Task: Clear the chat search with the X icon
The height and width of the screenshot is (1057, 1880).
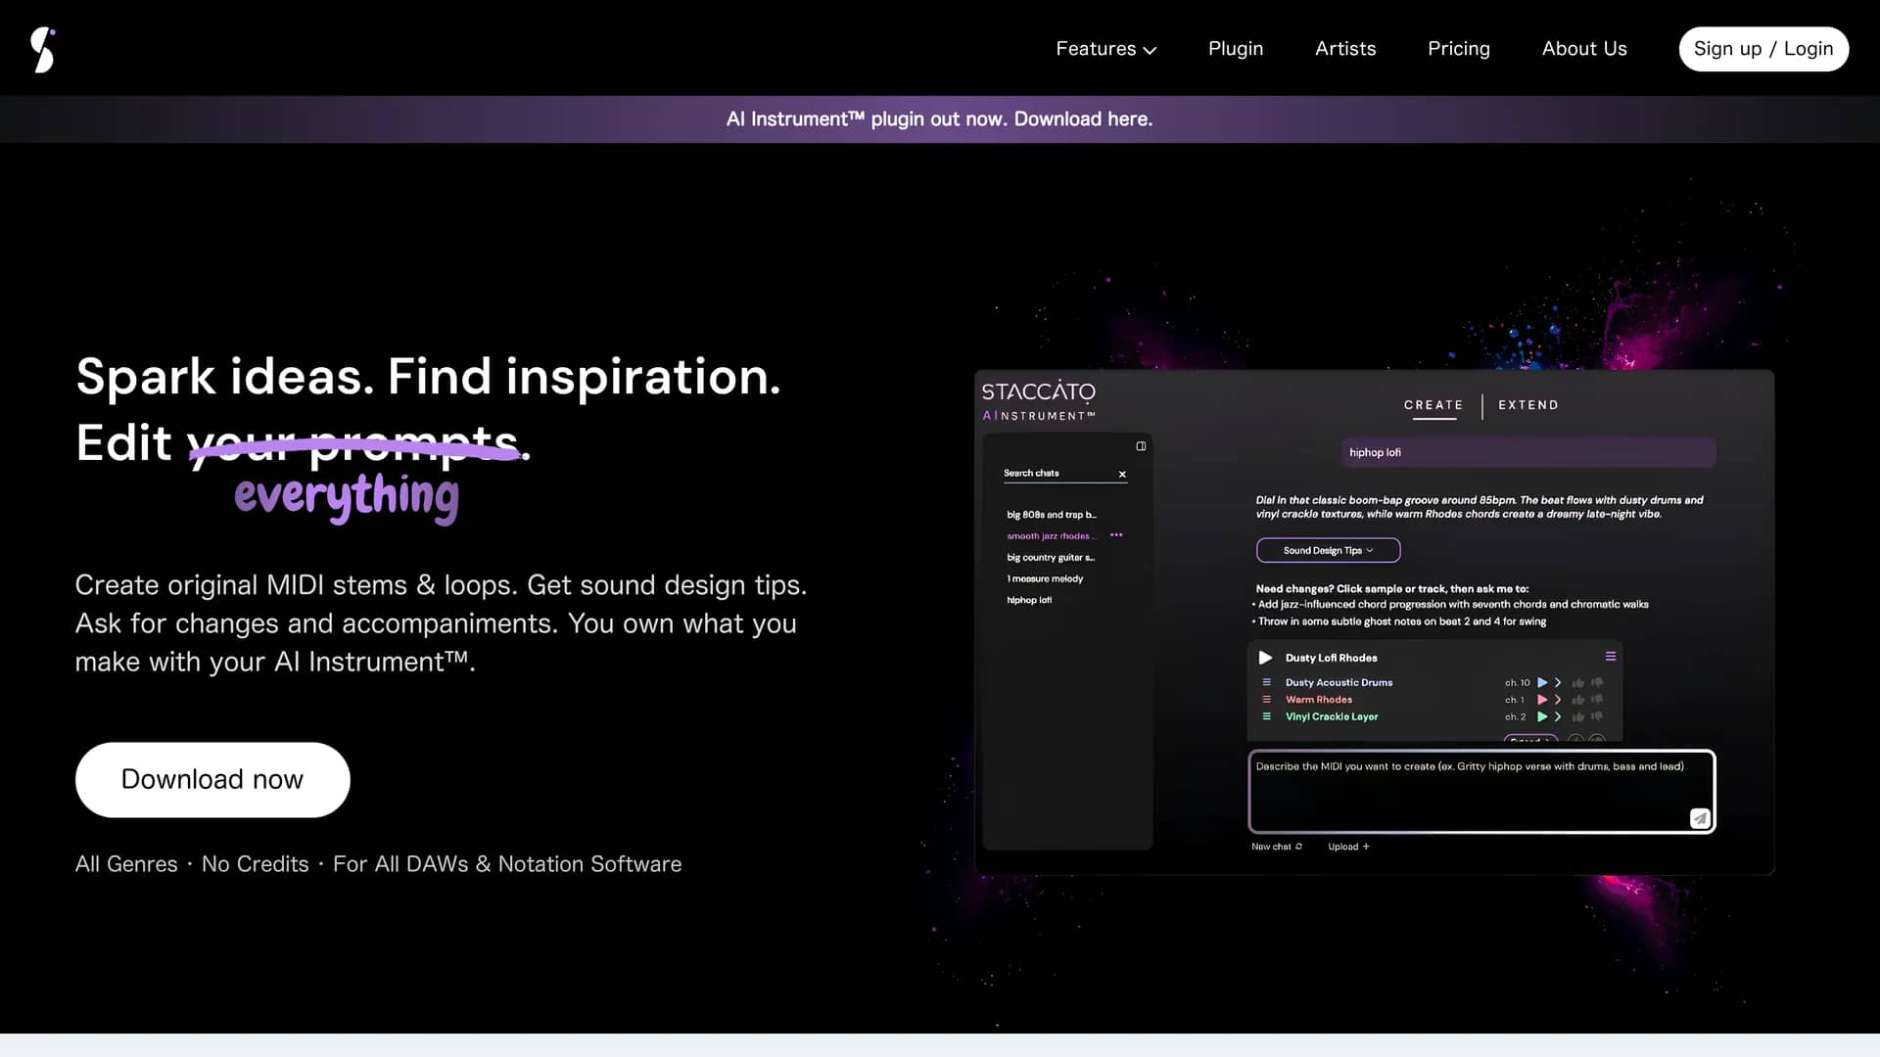Action: tap(1122, 475)
